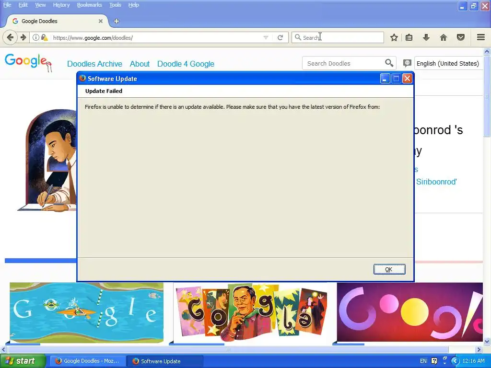Click the horizontal scrollbar right arrow
491x368 pixels.
(x=479, y=349)
